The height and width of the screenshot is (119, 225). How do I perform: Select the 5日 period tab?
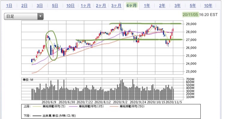tap(55, 6)
